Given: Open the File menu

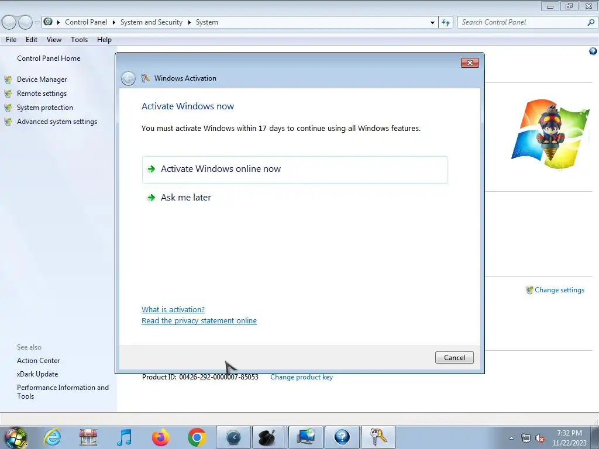Looking at the screenshot, I should [x=11, y=40].
